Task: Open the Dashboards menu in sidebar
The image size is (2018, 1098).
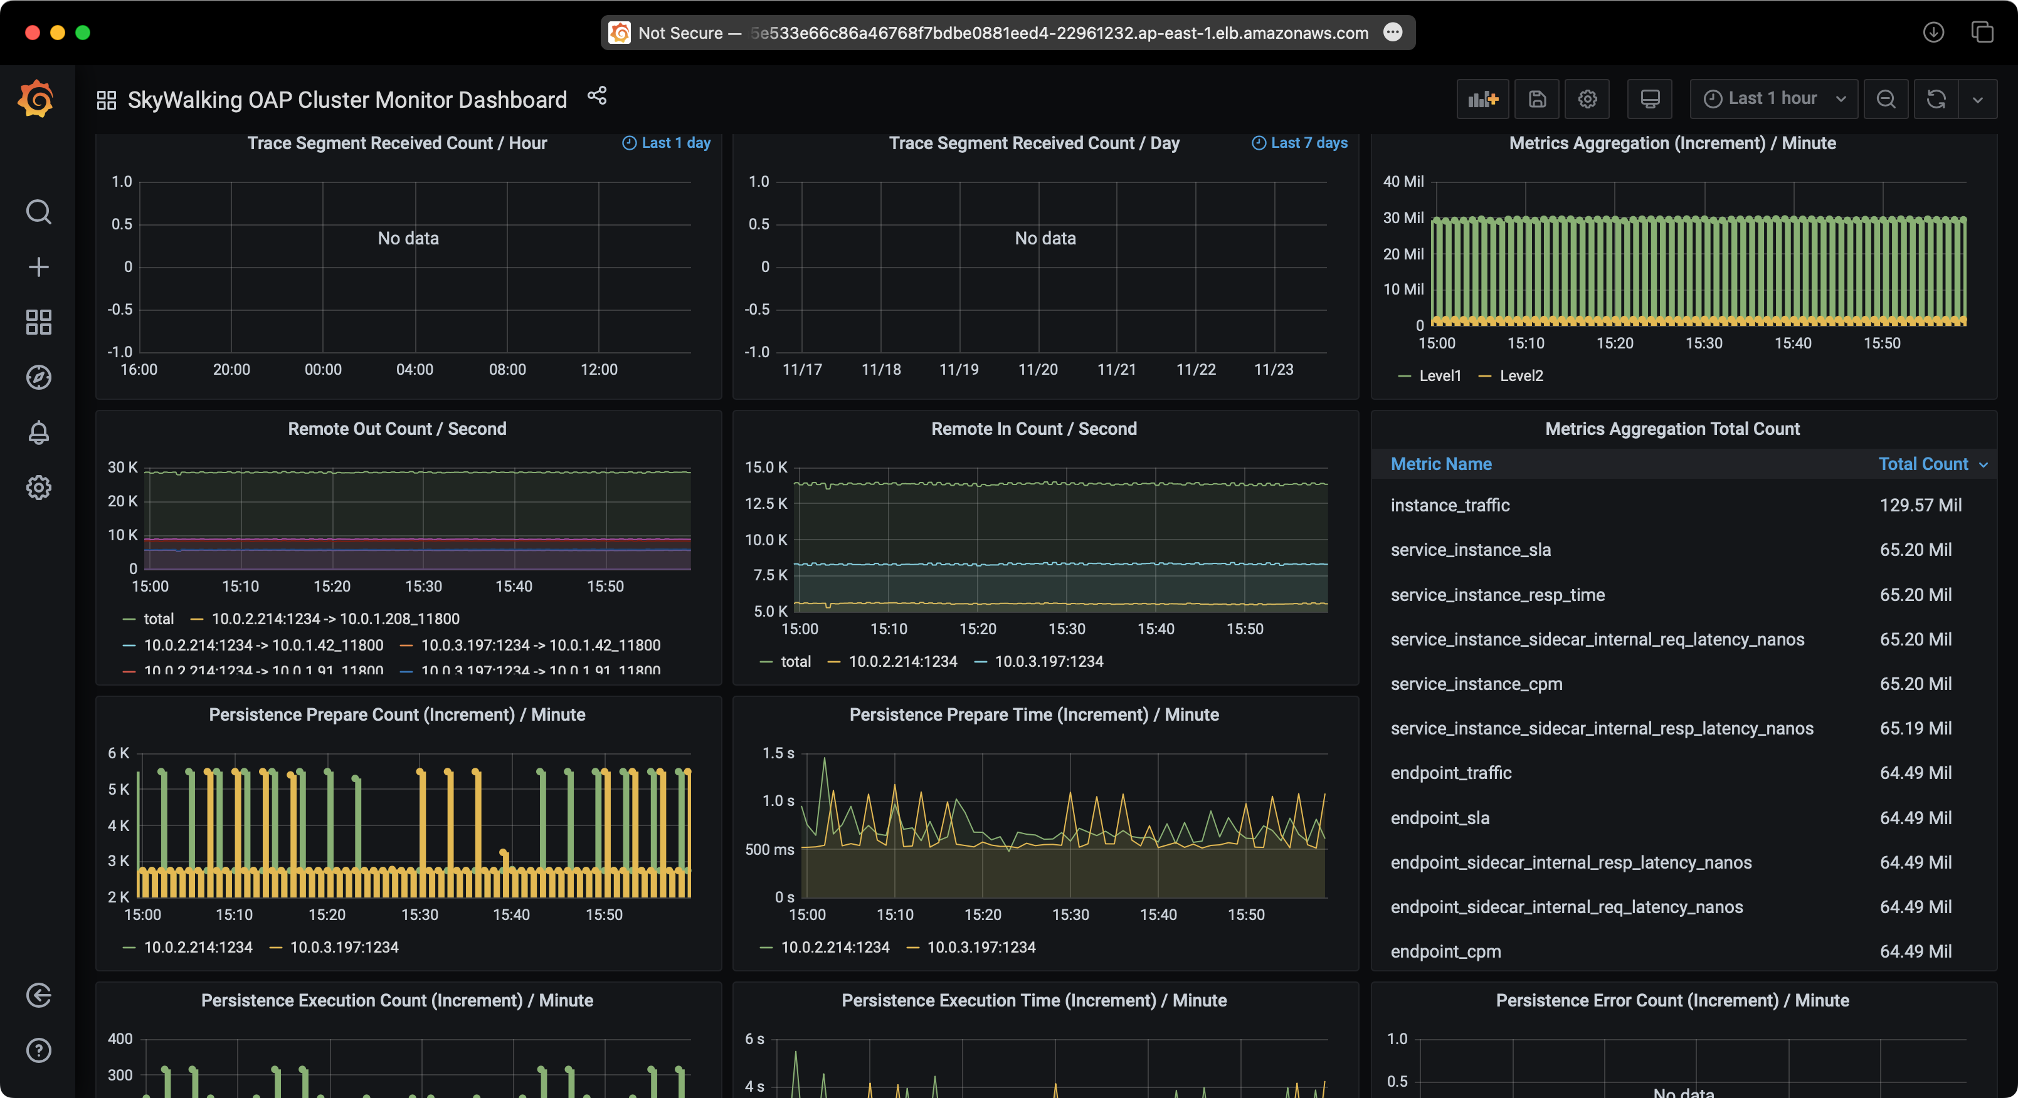Action: tap(38, 322)
